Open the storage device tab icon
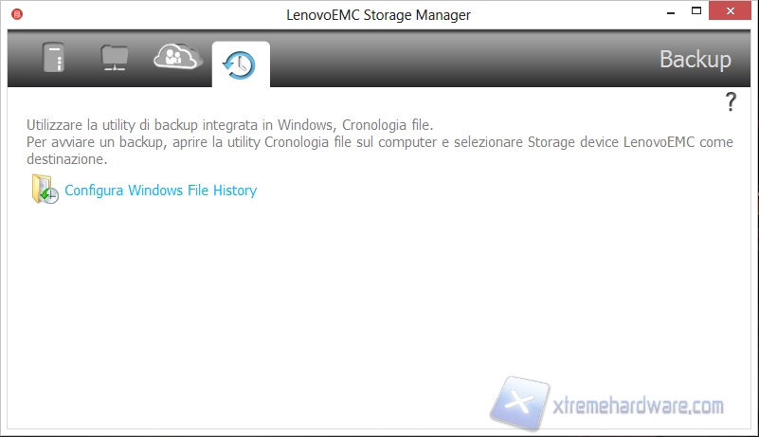 pos(54,59)
